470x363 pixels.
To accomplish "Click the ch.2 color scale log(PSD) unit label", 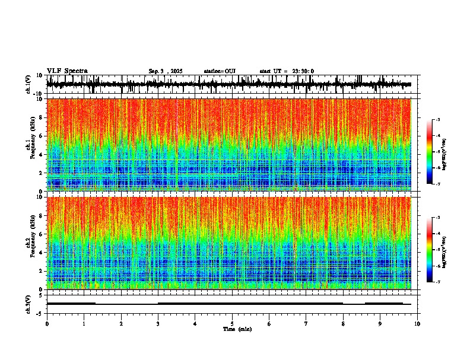I will [444, 253].
